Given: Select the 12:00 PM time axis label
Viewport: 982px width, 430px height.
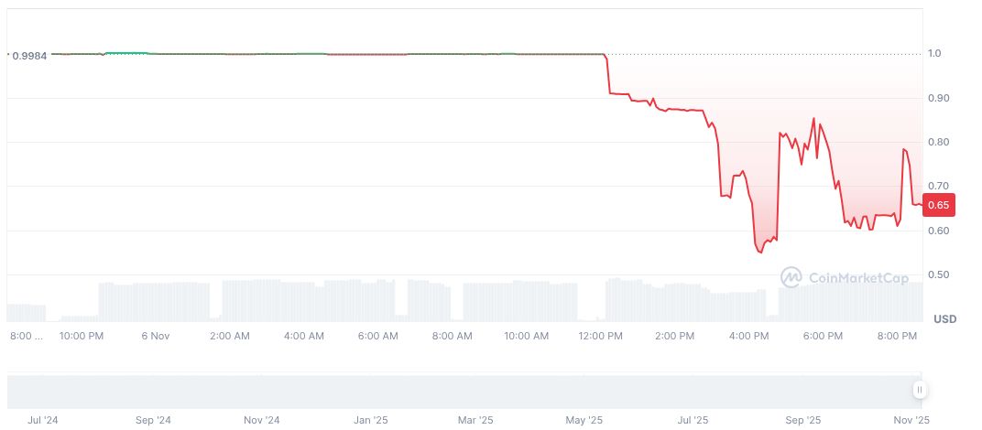Looking at the screenshot, I should point(601,336).
